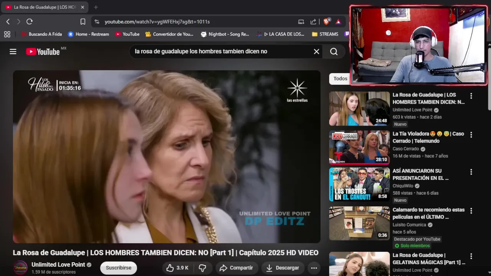Open Buscando A Frida bookmark
Screen dimensions: 491x276
click(41, 34)
